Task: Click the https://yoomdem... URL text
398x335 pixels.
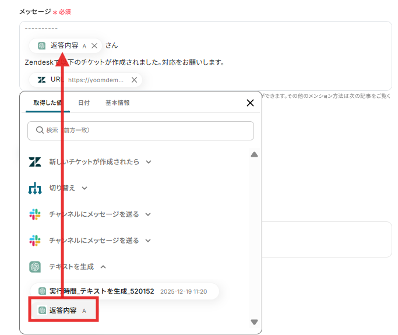Action: point(96,80)
